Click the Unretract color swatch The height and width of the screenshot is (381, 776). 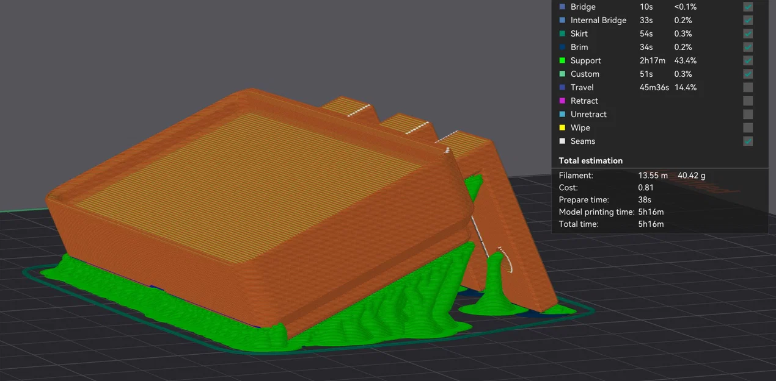[x=562, y=114]
